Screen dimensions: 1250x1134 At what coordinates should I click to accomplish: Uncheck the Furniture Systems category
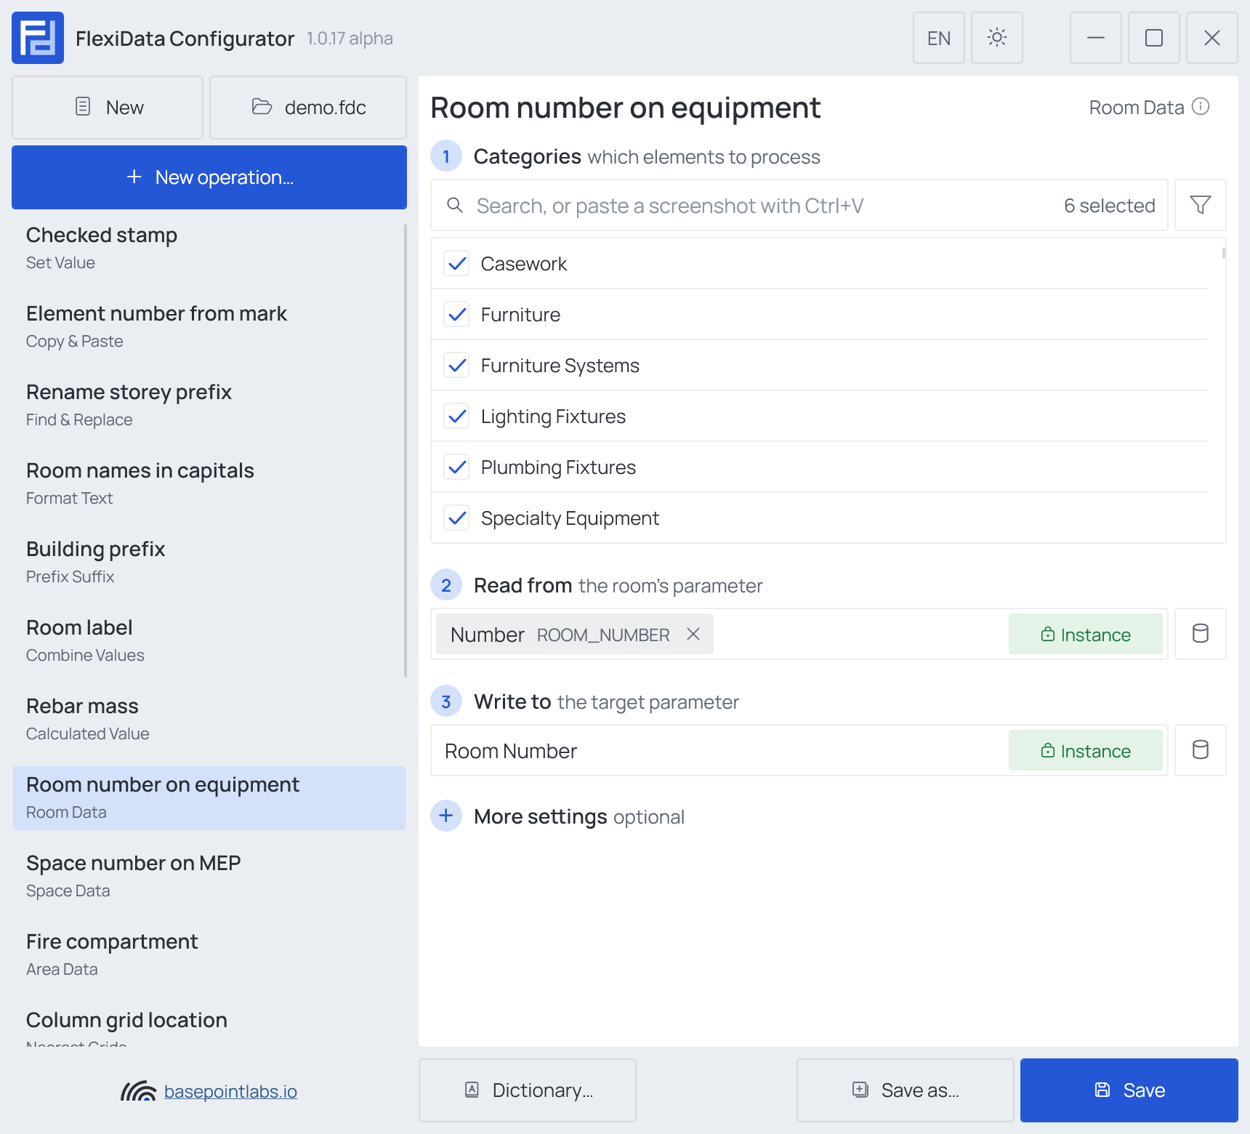coord(456,365)
